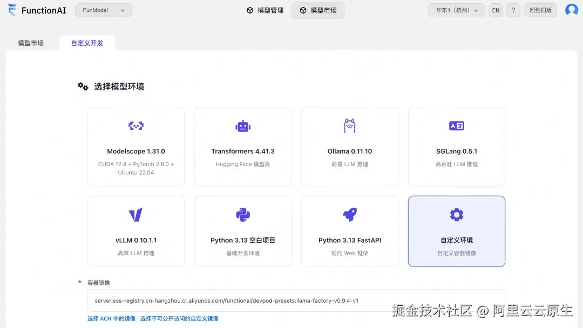Click the Ollama llama icon
This screenshot has width=583, height=328.
tap(349, 126)
